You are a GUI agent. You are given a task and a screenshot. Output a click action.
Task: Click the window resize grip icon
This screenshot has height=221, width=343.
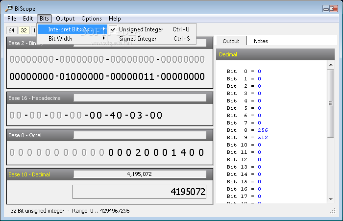333,211
